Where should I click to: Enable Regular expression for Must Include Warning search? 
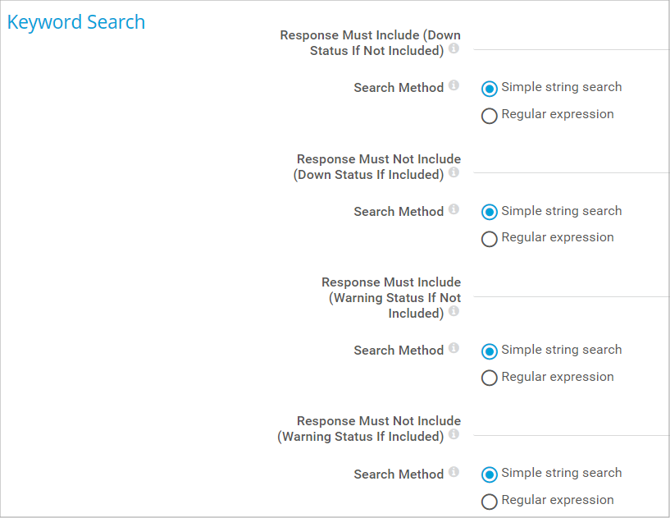[490, 378]
